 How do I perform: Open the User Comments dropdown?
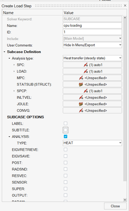pos(92,45)
